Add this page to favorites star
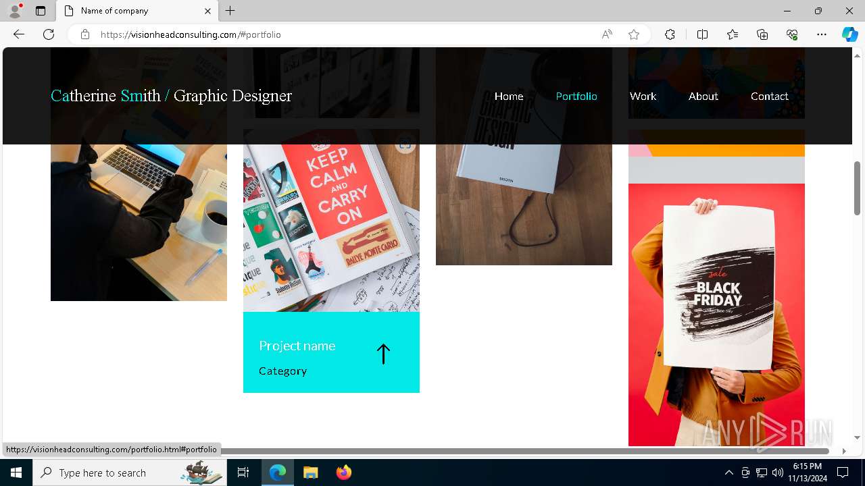The image size is (865, 486). point(634,34)
